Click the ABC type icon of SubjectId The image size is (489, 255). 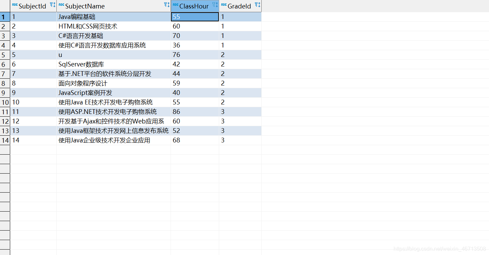[x=15, y=5]
